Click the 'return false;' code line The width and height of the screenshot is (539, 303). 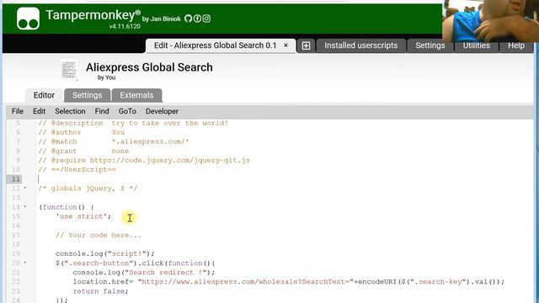point(100,291)
